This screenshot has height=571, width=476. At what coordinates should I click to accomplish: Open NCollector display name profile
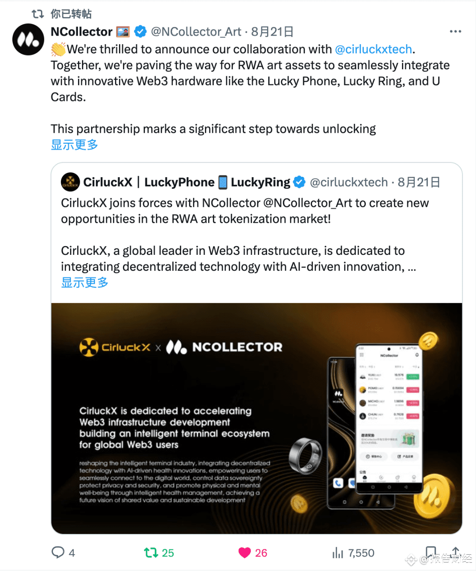(82, 32)
